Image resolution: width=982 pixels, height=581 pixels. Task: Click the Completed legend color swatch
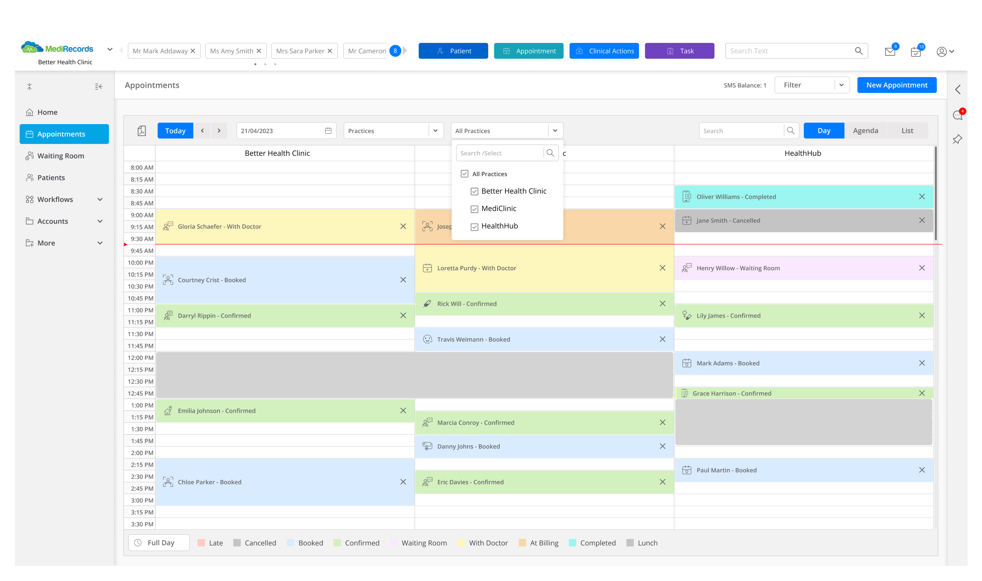tap(572, 543)
